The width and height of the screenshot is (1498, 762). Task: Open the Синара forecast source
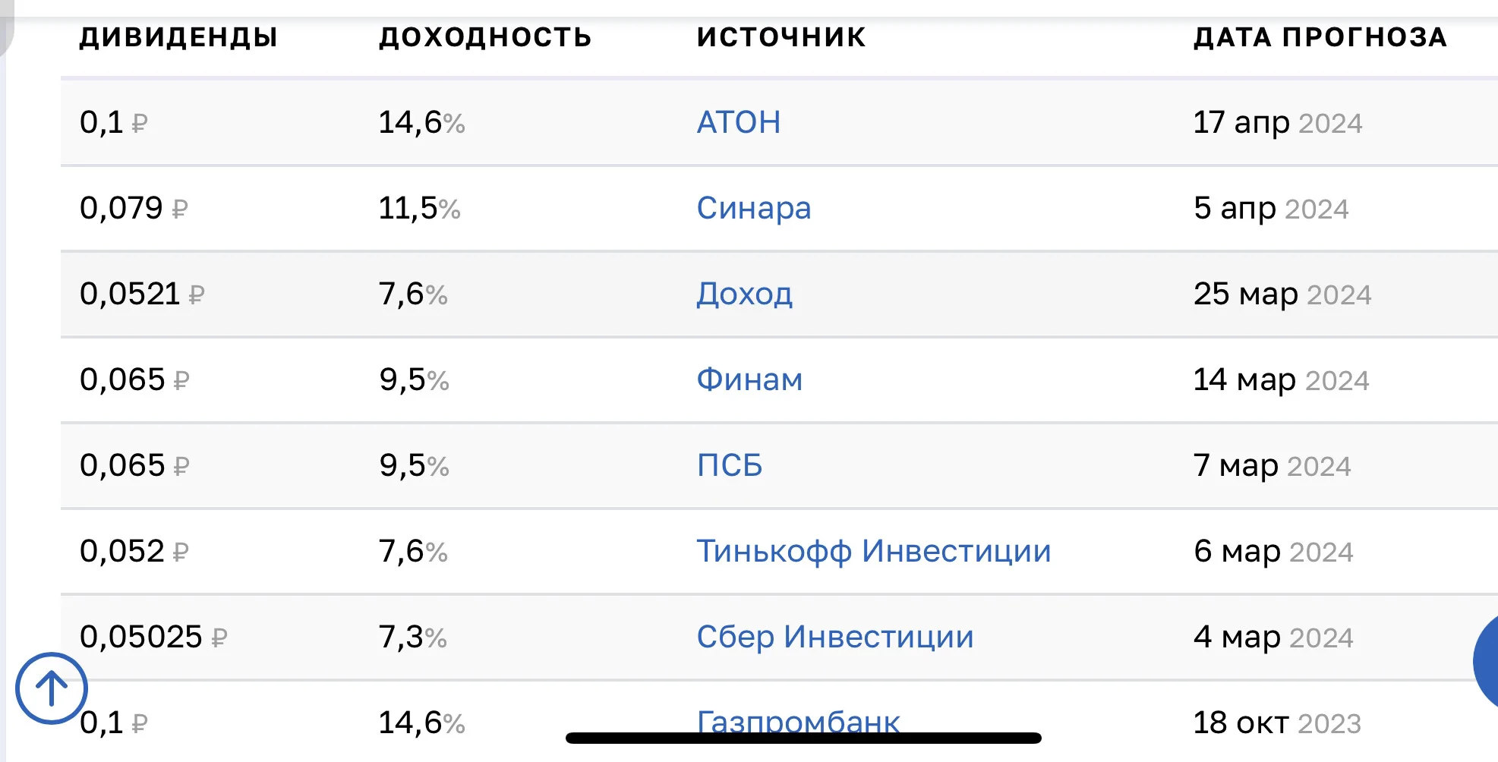754,208
